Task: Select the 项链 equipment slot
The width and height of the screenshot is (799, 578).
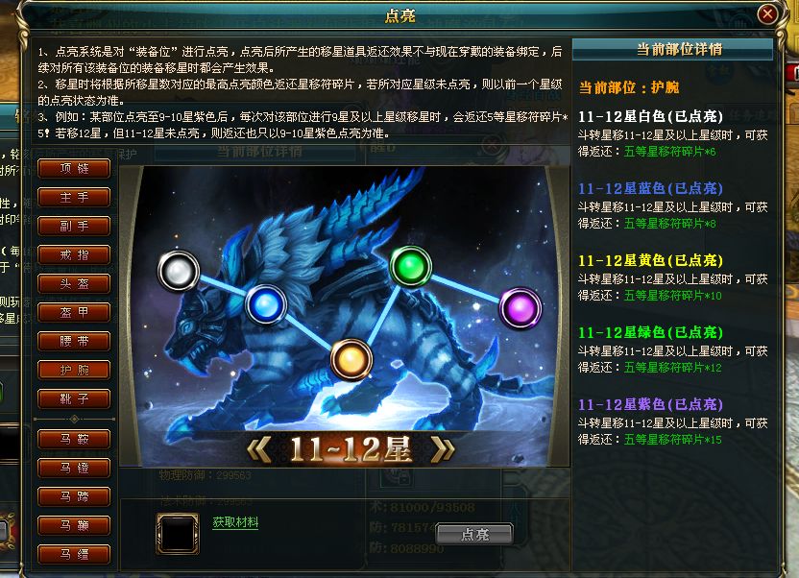Action: tap(74, 169)
